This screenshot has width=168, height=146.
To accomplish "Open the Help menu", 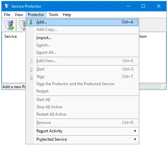I will click(x=67, y=15).
